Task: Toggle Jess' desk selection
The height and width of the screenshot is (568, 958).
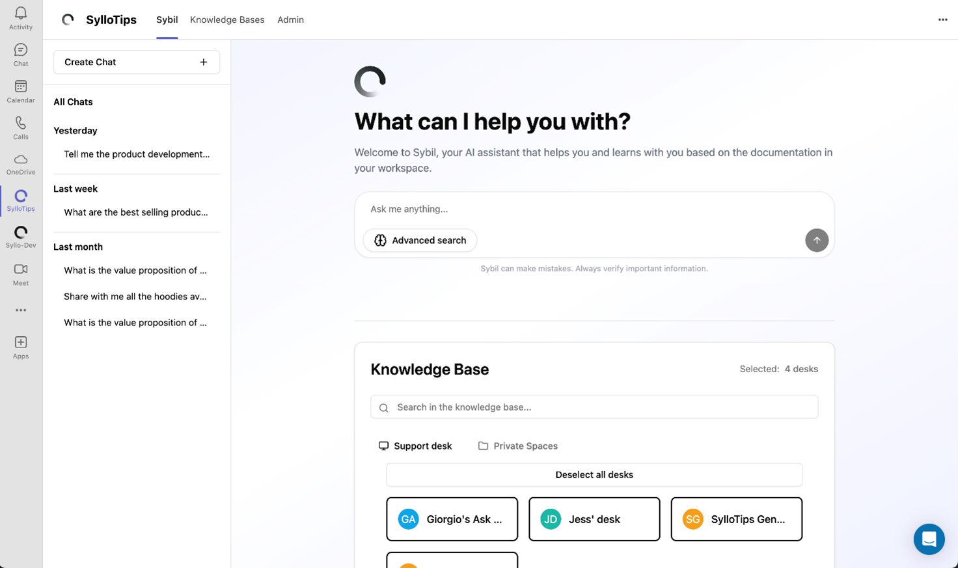Action: click(x=594, y=519)
